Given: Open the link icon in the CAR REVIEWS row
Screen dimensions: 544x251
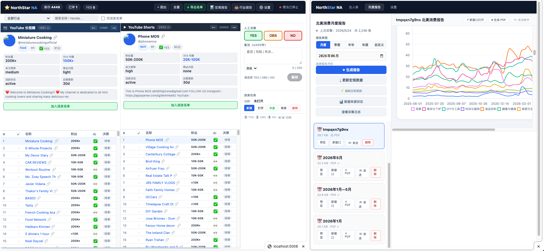Looking at the screenshot, I should click(x=50, y=162).
